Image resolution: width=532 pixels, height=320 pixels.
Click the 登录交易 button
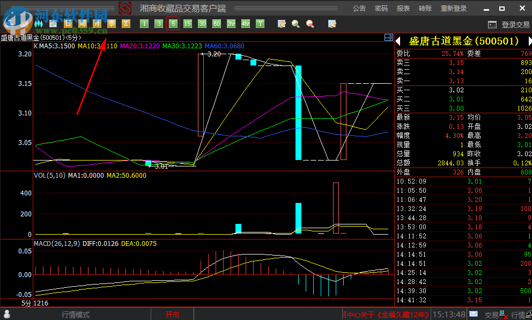tap(509, 25)
